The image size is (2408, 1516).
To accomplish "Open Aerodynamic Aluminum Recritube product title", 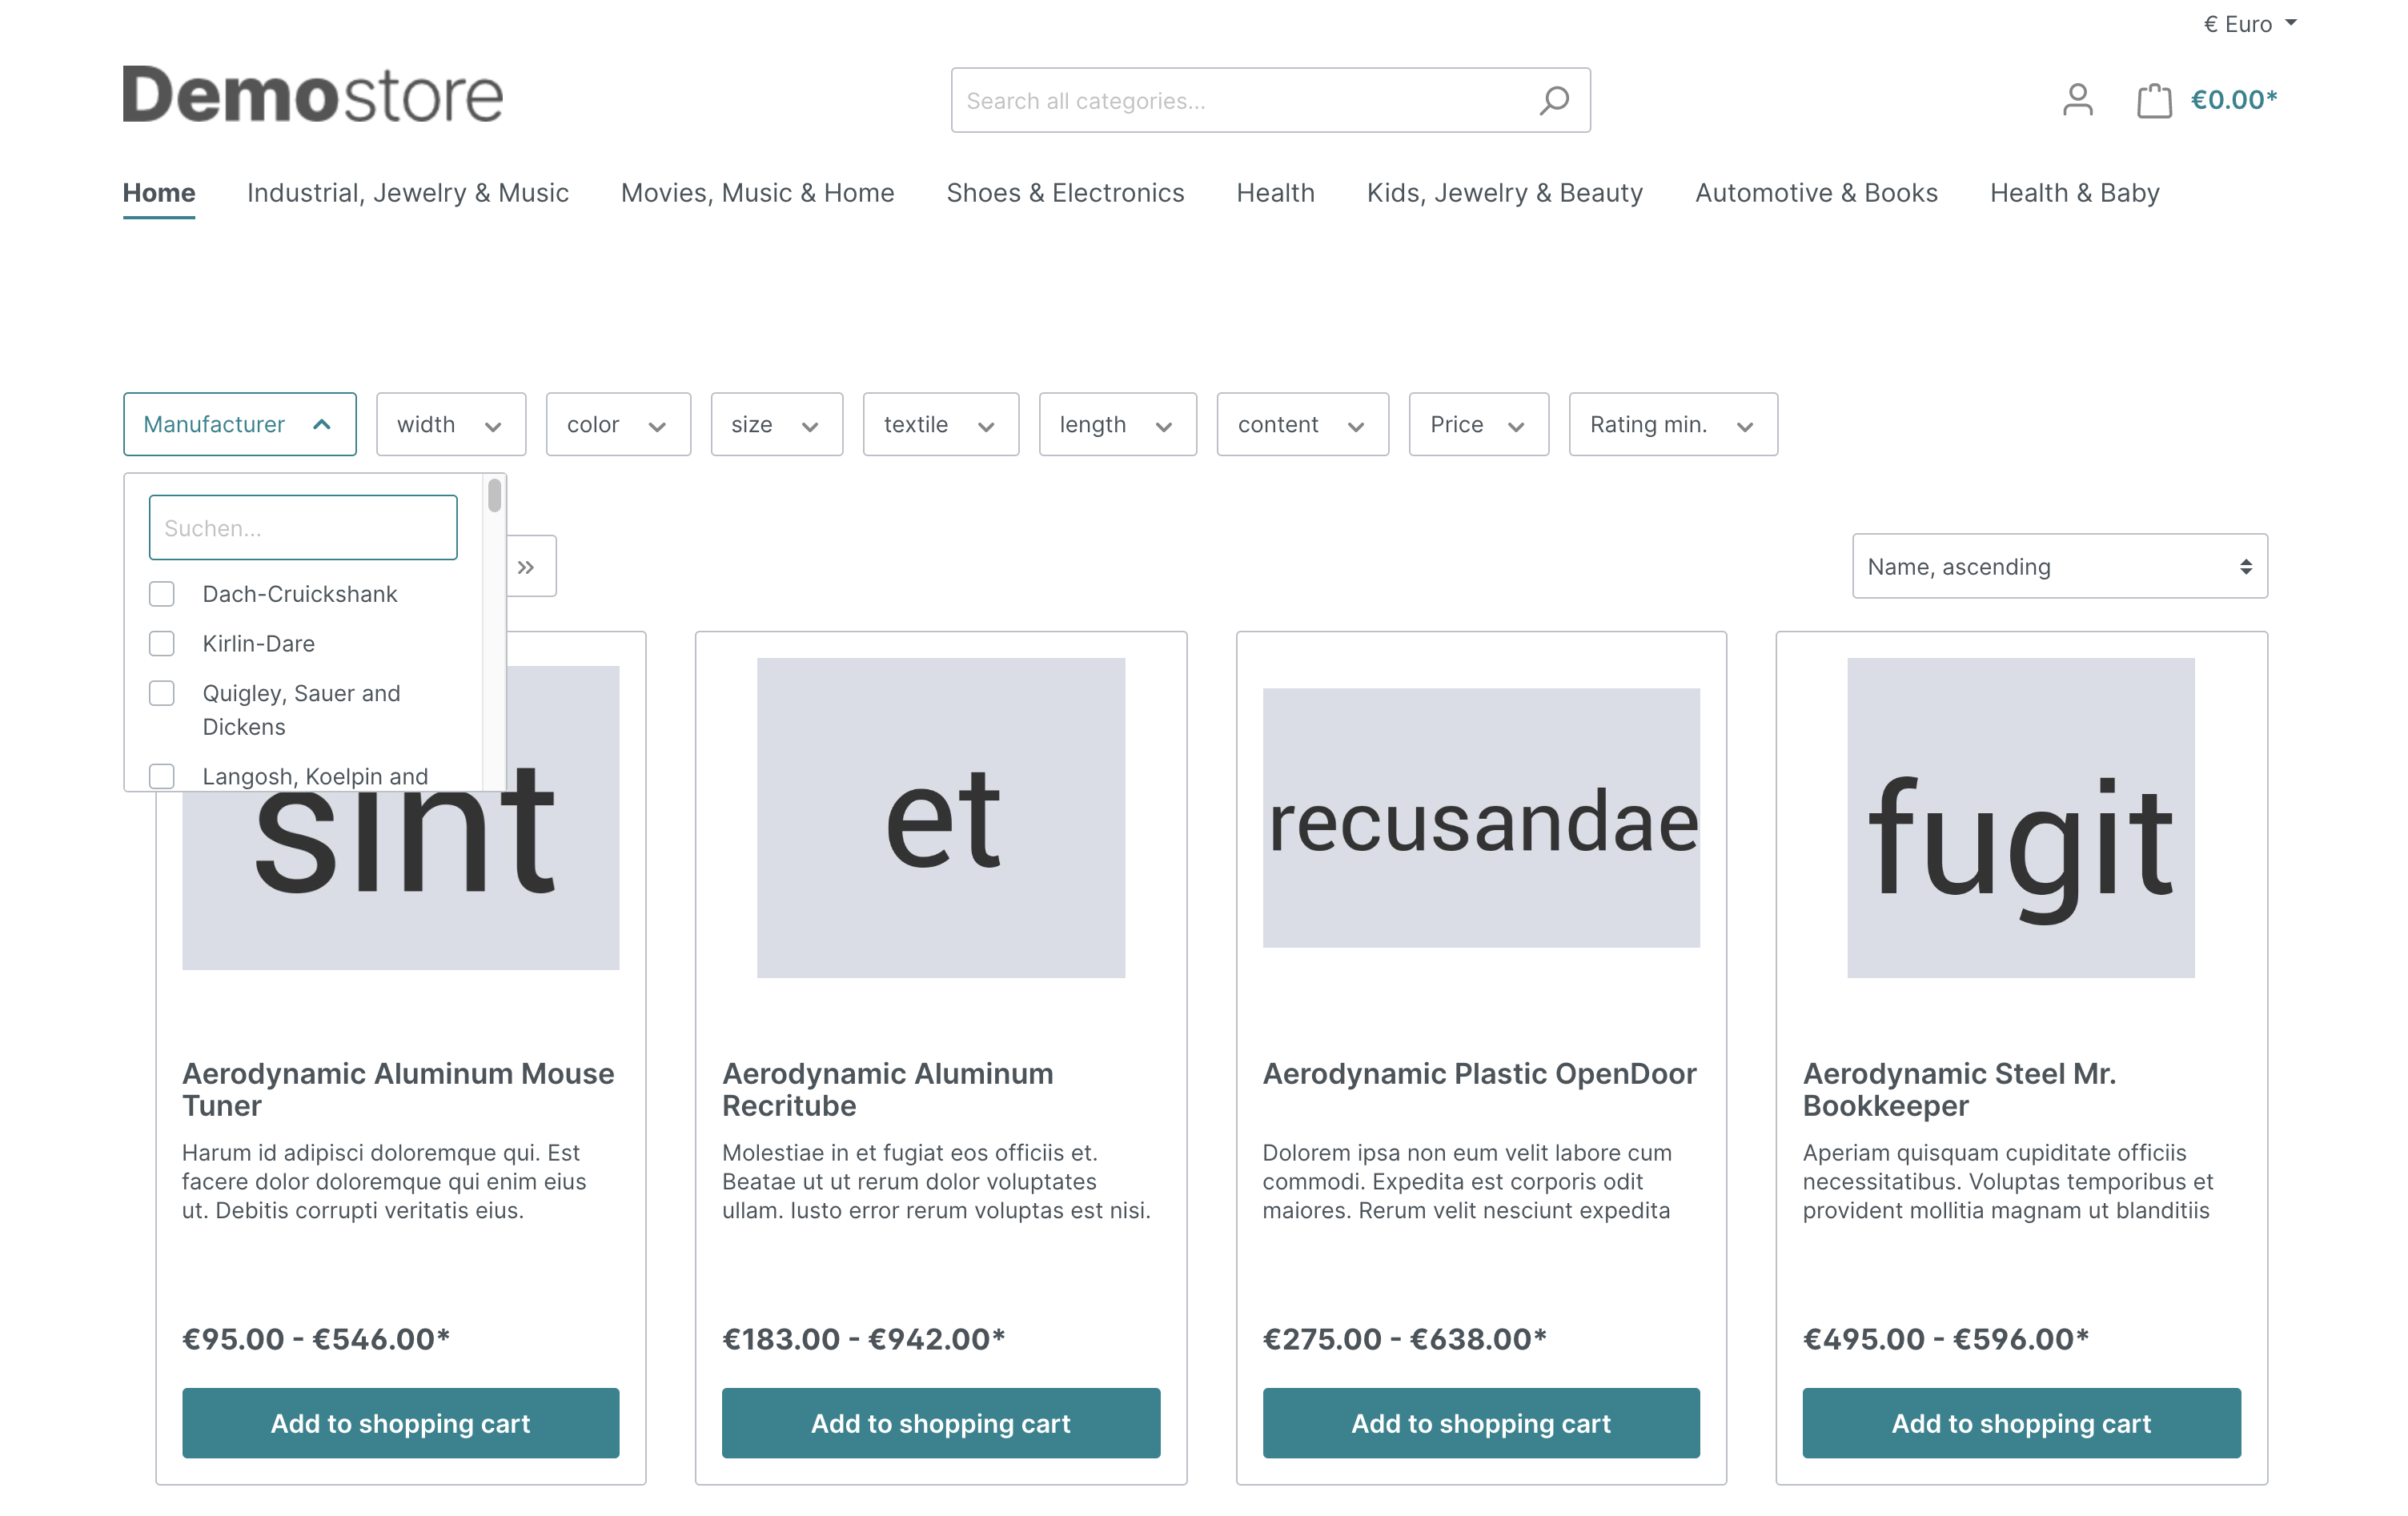I will coord(888,1089).
